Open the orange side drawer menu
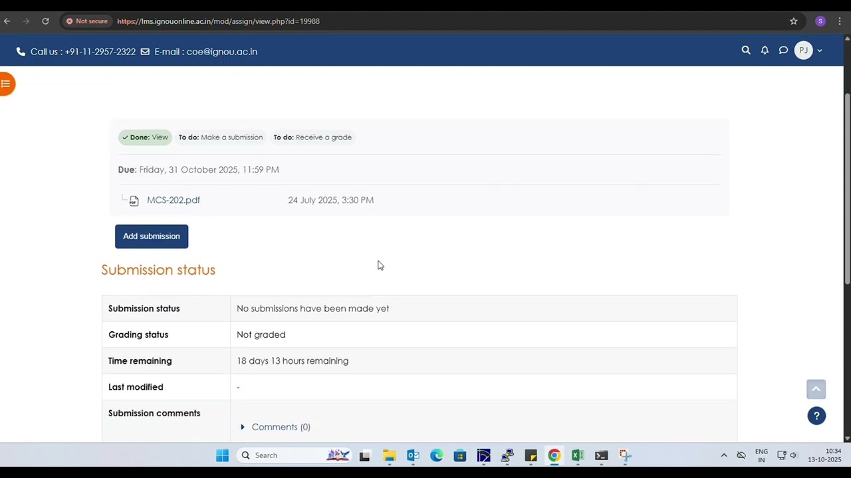The image size is (851, 478). [6, 84]
